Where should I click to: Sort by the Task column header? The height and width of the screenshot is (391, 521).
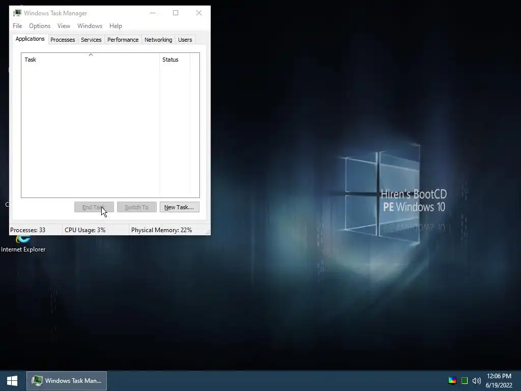pos(91,59)
